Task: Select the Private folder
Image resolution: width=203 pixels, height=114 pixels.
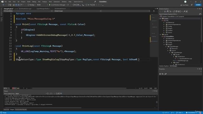Action: [178, 54]
